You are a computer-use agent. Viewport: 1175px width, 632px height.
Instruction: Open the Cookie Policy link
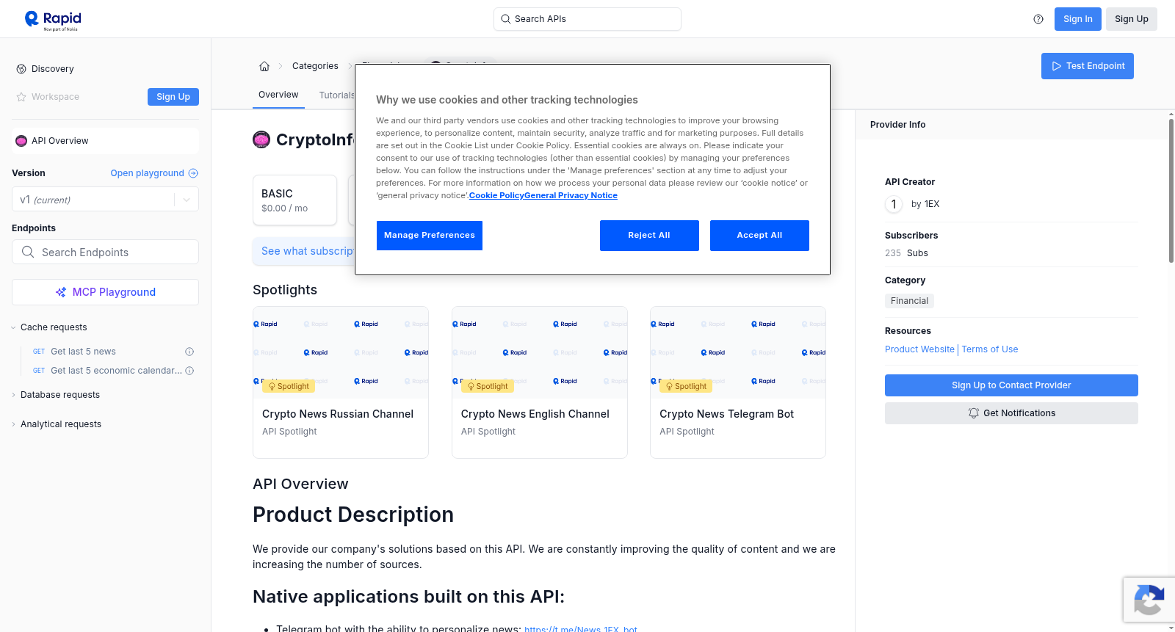(x=496, y=195)
